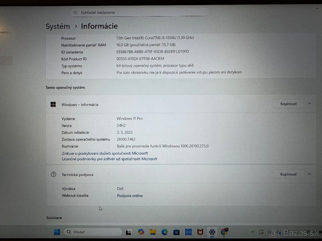Click Systém in the breadcrumb navigation
Screen dimensions: 322x241
[x=58, y=26]
